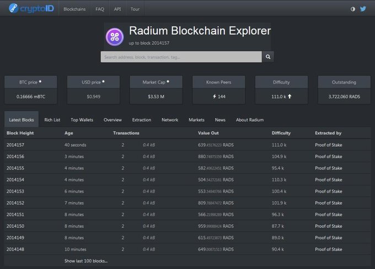Click the cryptoID logo

coord(31,9)
